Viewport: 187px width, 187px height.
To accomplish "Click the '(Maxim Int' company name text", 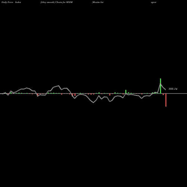I will [98, 2].
